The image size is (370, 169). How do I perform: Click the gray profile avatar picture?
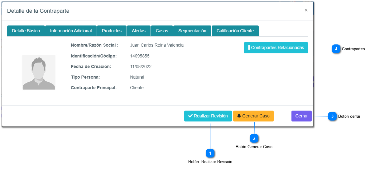coord(39,73)
